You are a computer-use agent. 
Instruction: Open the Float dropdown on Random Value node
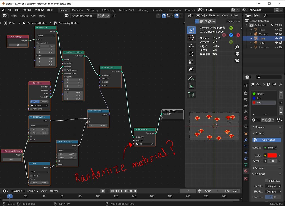(x=67, y=150)
